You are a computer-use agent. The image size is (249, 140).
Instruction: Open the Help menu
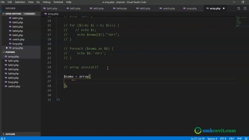click(x=68, y=2)
